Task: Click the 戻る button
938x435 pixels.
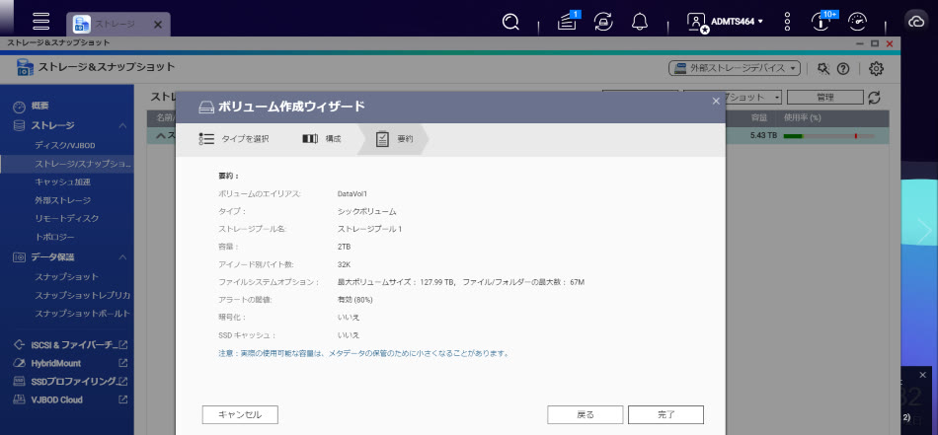Action: (586, 414)
